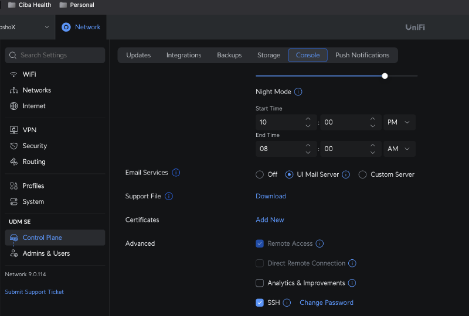Increase End Time hour with up arrow
This screenshot has width=469, height=316.
[x=308, y=146]
